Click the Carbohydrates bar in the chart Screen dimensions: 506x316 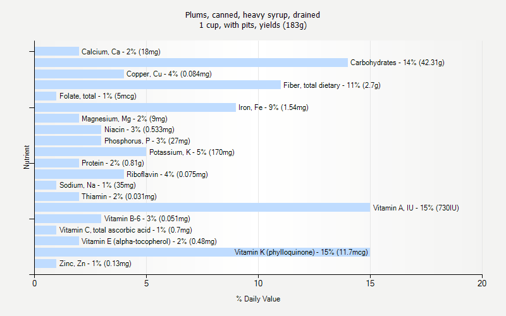pos(192,63)
